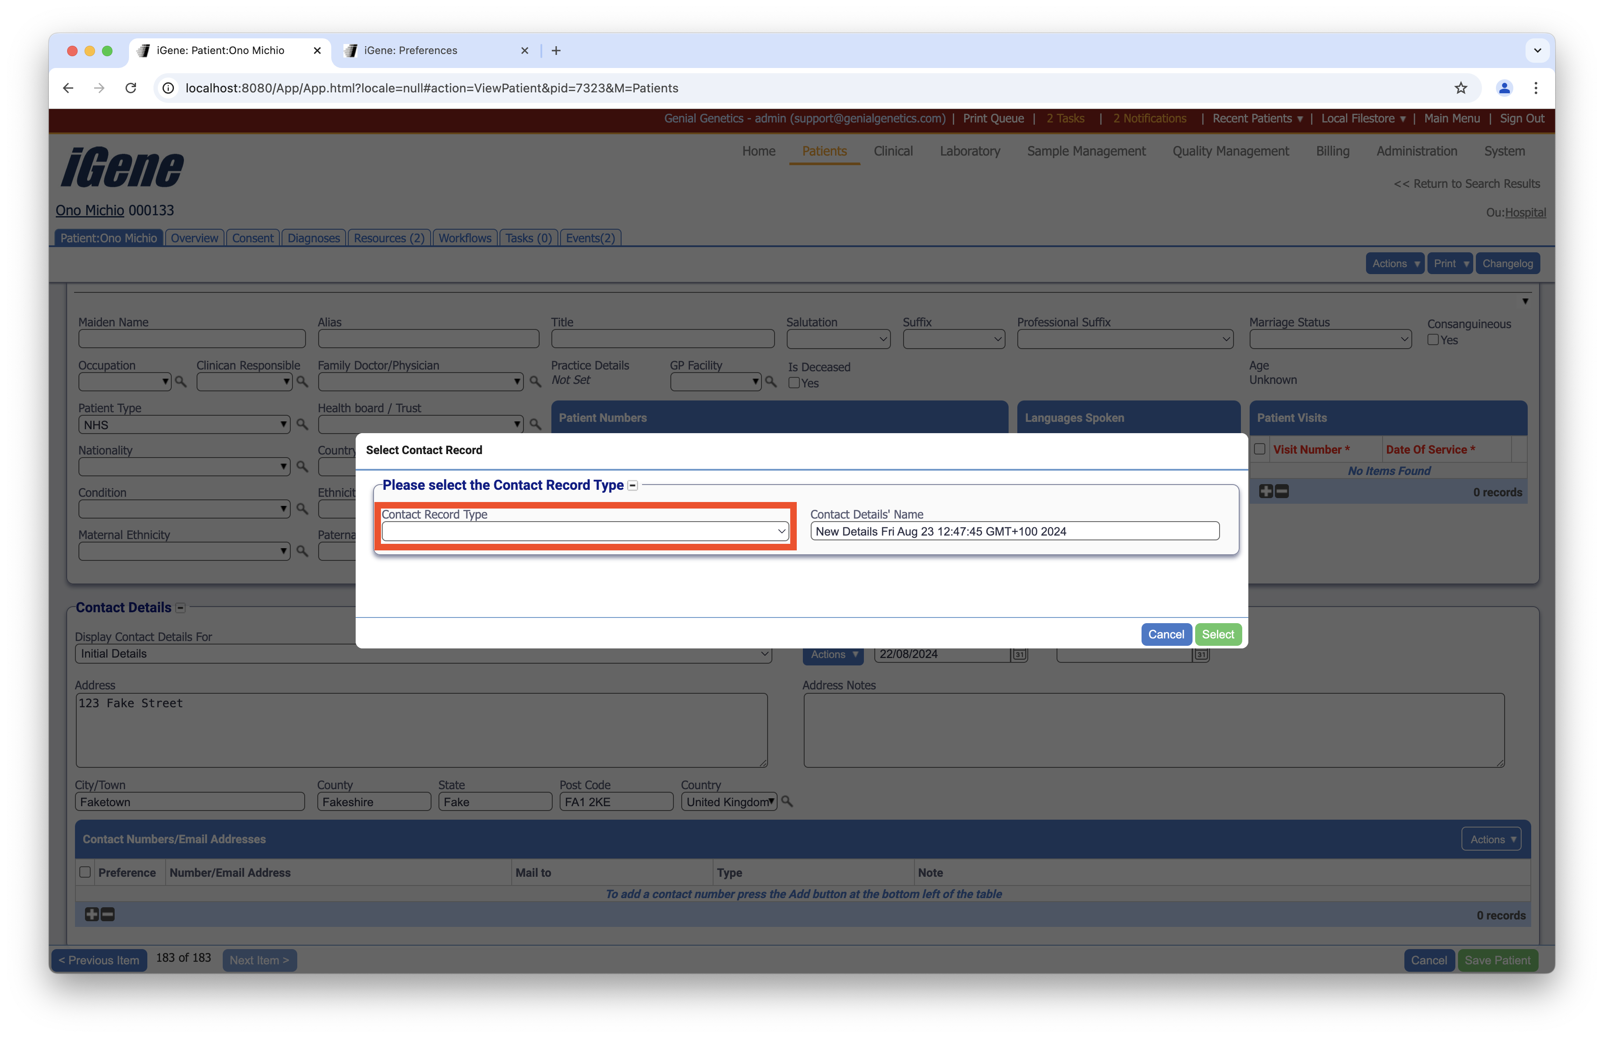Click magnifier beside Health board / Trust
The width and height of the screenshot is (1604, 1038).
pos(536,424)
